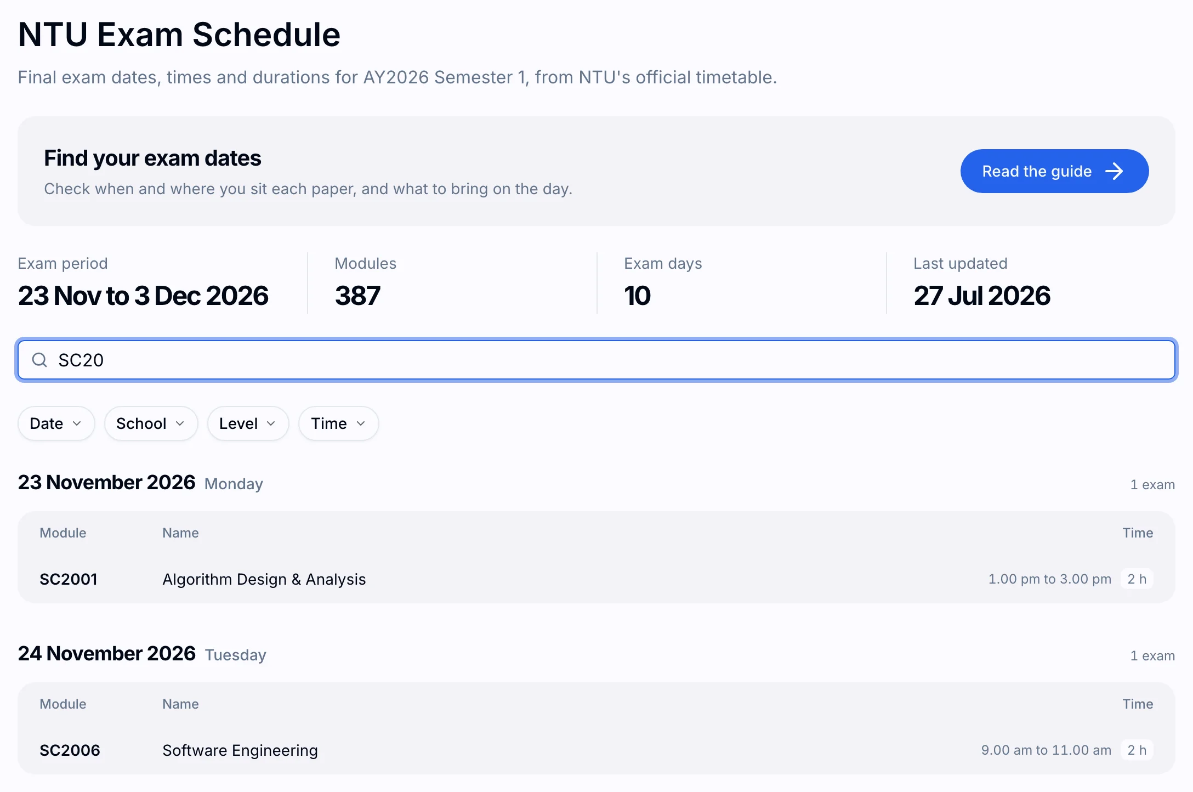
Task: Open the School filter dropdown
Action: click(151, 423)
